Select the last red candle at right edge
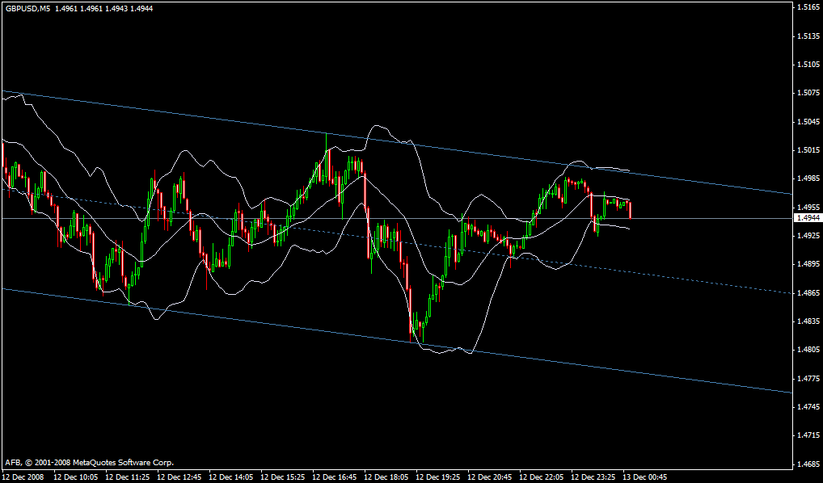The width and height of the screenshot is (823, 483). coord(630,210)
